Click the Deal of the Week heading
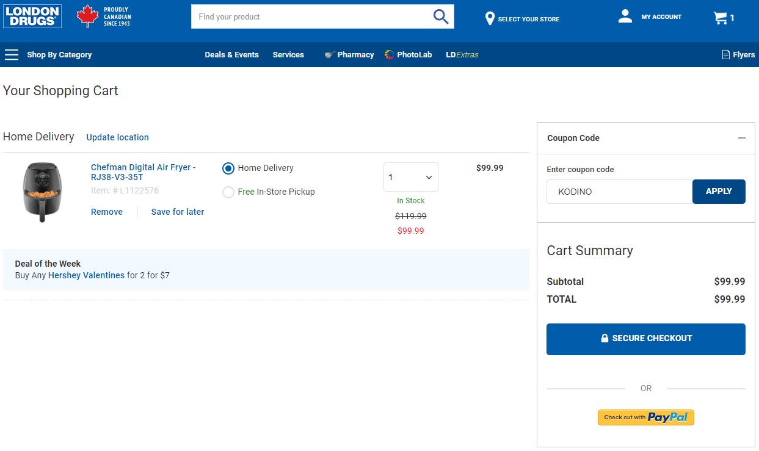759x451 pixels. [x=48, y=264]
